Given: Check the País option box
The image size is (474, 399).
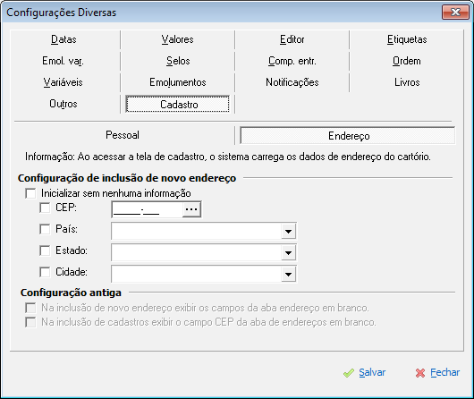Looking at the screenshot, I should [x=45, y=229].
